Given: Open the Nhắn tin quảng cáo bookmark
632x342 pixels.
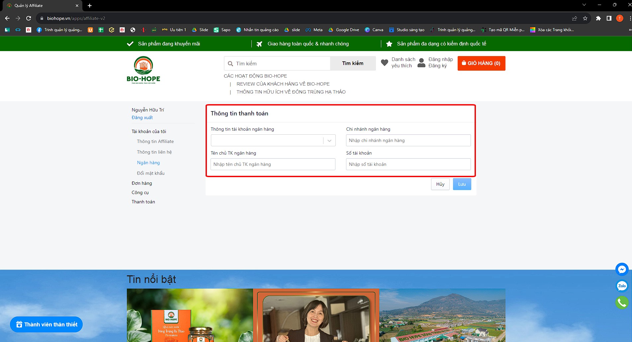Looking at the screenshot, I should click(257, 30).
